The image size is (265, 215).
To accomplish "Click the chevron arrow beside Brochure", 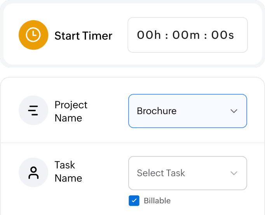I will tap(234, 111).
